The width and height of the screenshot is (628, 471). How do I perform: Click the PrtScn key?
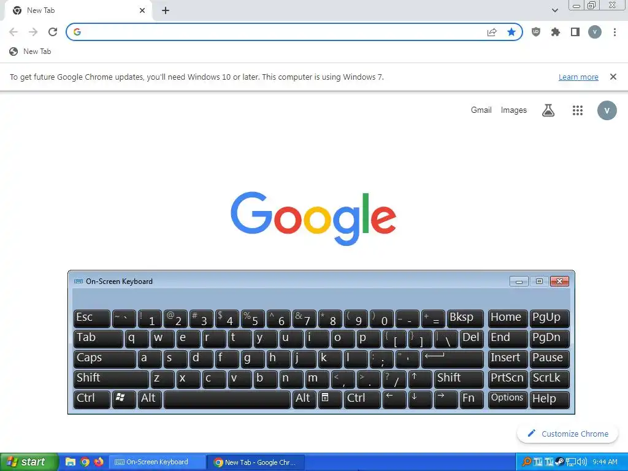tap(508, 379)
